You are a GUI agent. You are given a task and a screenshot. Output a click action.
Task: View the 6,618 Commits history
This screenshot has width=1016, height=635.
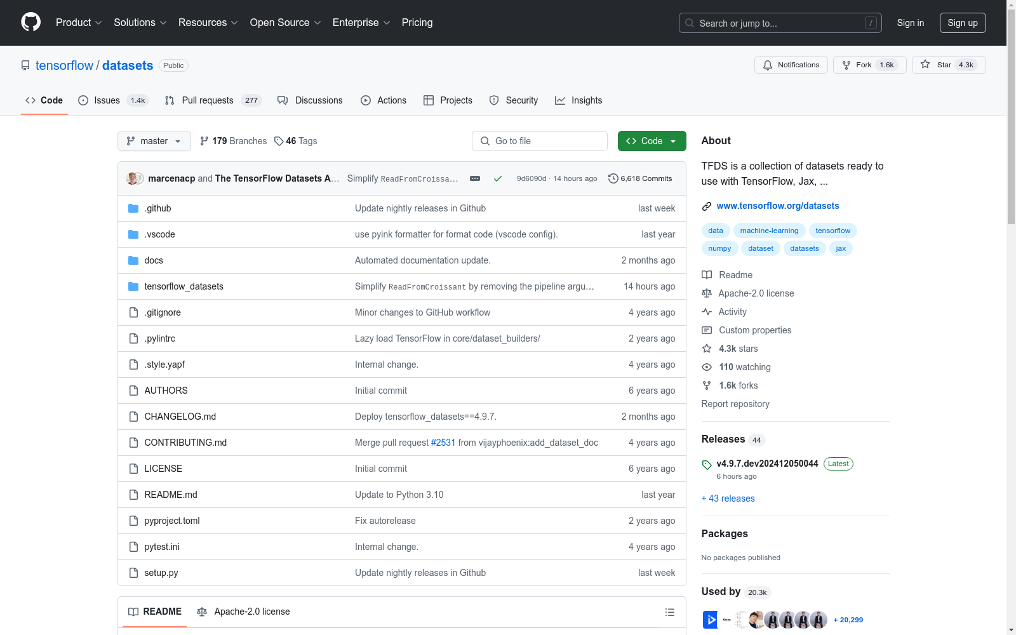point(640,178)
